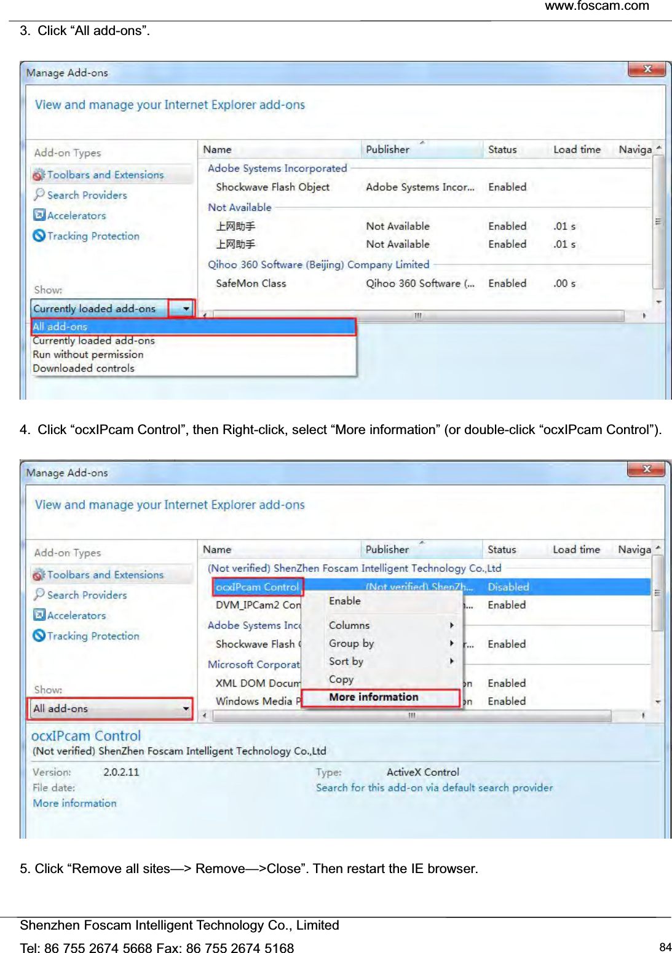Image resolution: width=672 pixels, height=953 pixels.
Task: Expand Columns submenu in context menu
Action: coord(382,625)
